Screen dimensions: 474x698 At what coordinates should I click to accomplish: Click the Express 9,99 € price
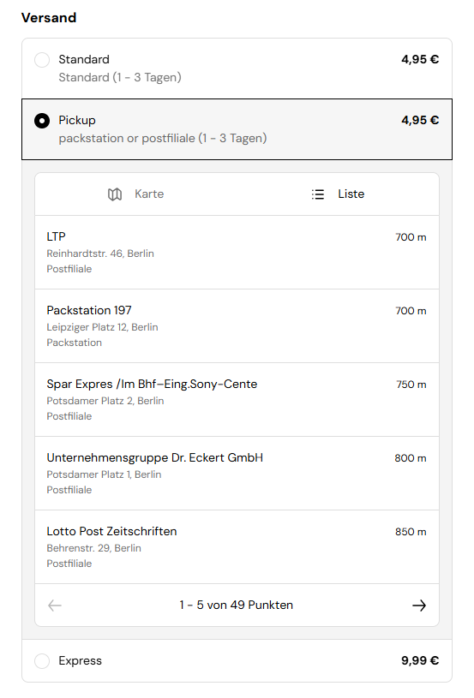pyautogui.click(x=420, y=660)
